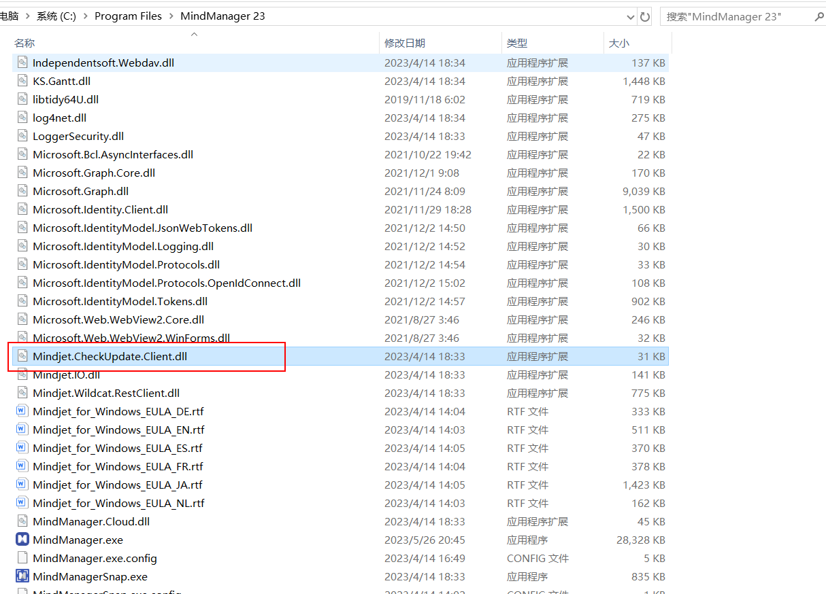Select Microsoft.IdentityModel.Protocols.dll file name
The height and width of the screenshot is (594, 826).
coord(126,264)
